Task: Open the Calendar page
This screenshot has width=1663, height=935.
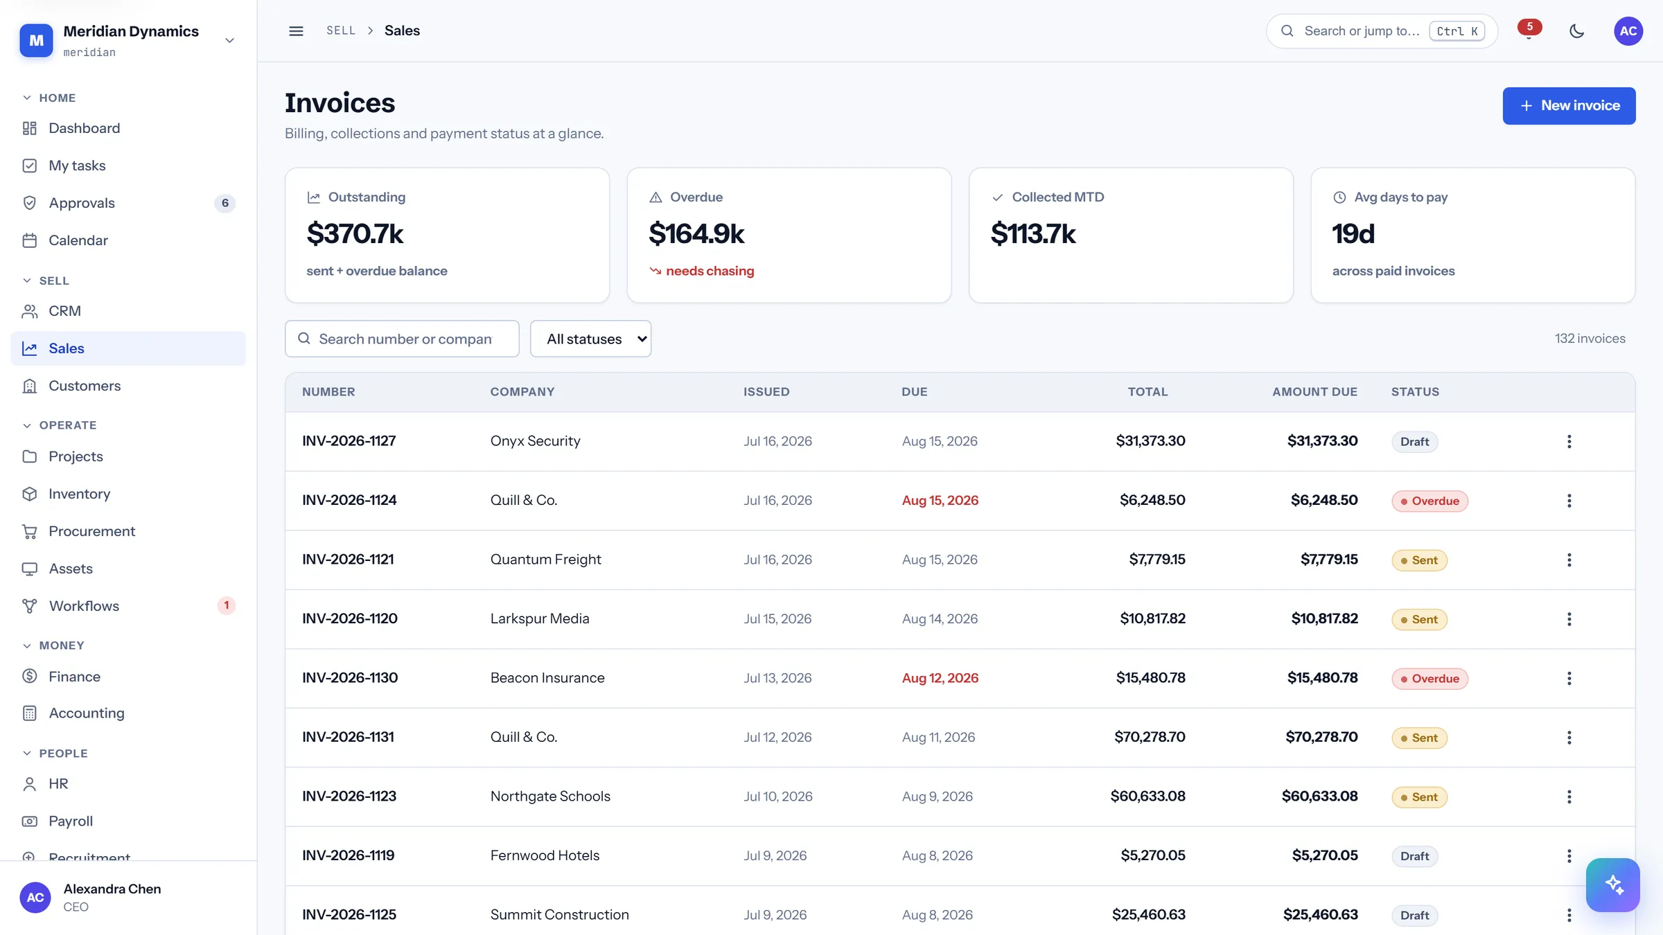Action: [x=128, y=240]
